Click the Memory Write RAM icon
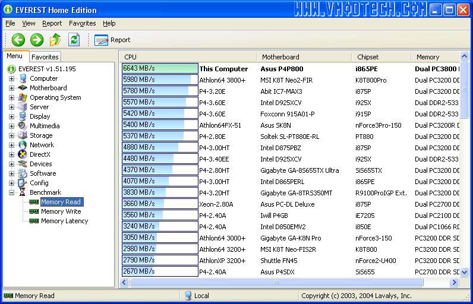The height and width of the screenshot is (304, 473). [x=34, y=211]
